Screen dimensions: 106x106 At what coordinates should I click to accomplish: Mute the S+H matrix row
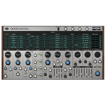coord(7,45)
